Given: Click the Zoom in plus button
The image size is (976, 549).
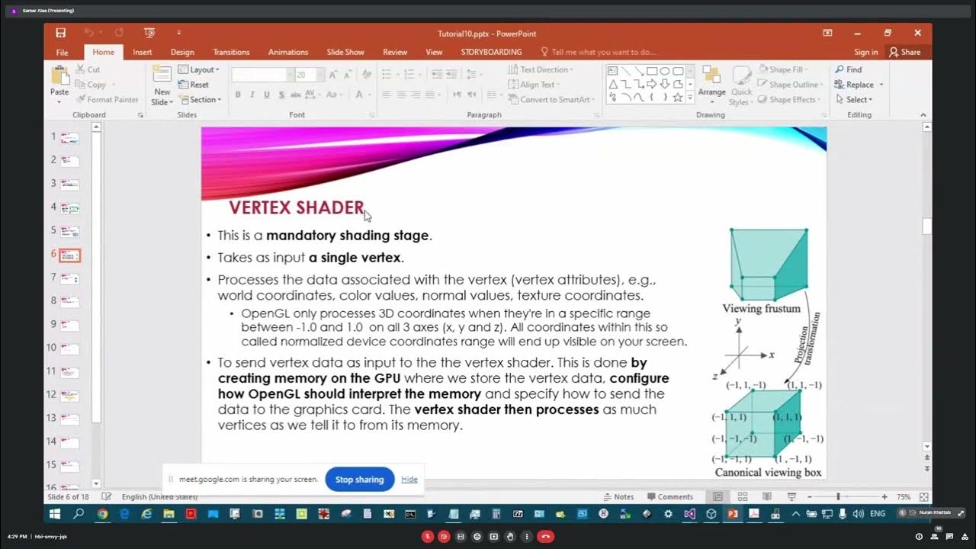Looking at the screenshot, I should click(884, 496).
